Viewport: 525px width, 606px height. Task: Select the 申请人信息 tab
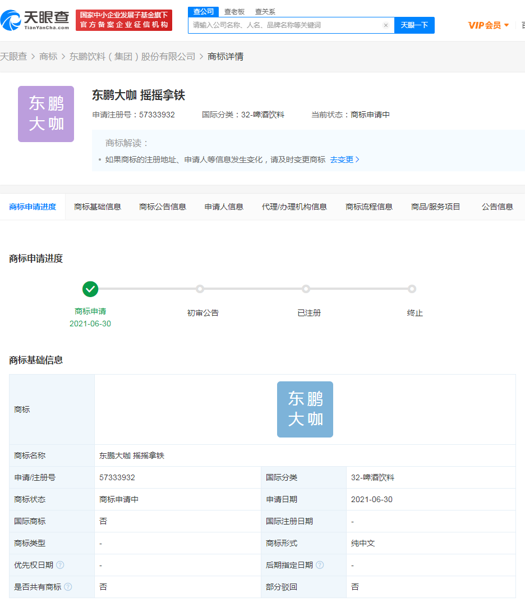tap(224, 207)
